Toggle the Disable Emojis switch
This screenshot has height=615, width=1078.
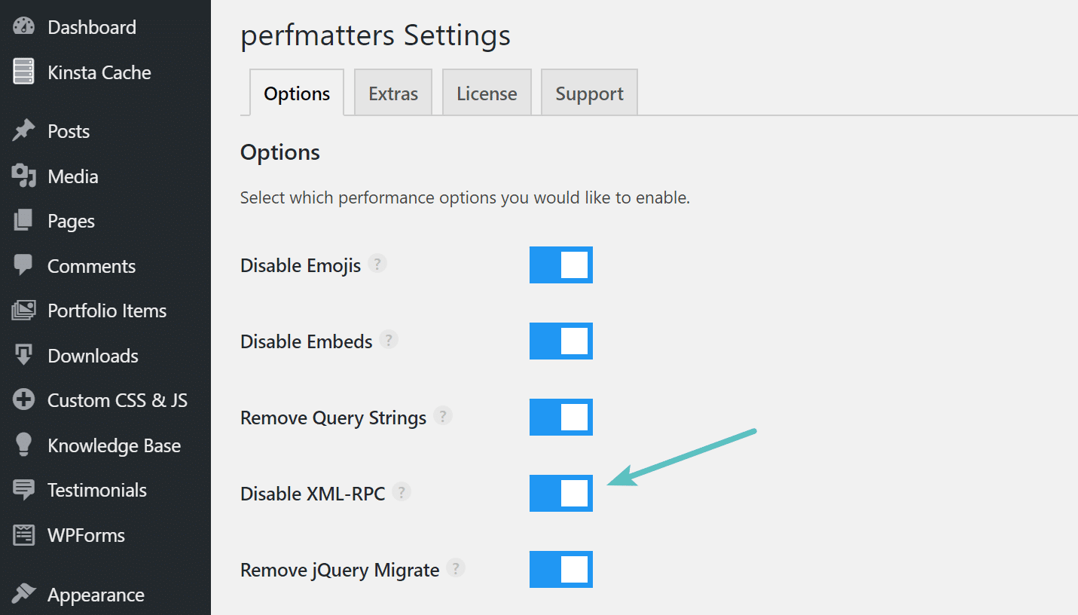[560, 265]
